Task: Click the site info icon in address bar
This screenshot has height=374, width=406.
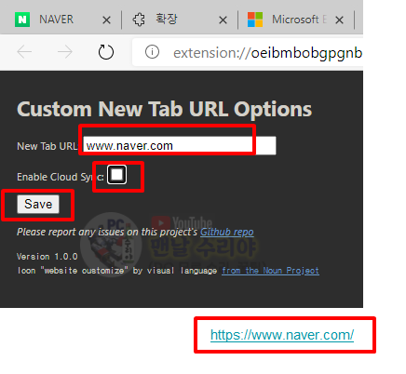Action: coord(152,52)
